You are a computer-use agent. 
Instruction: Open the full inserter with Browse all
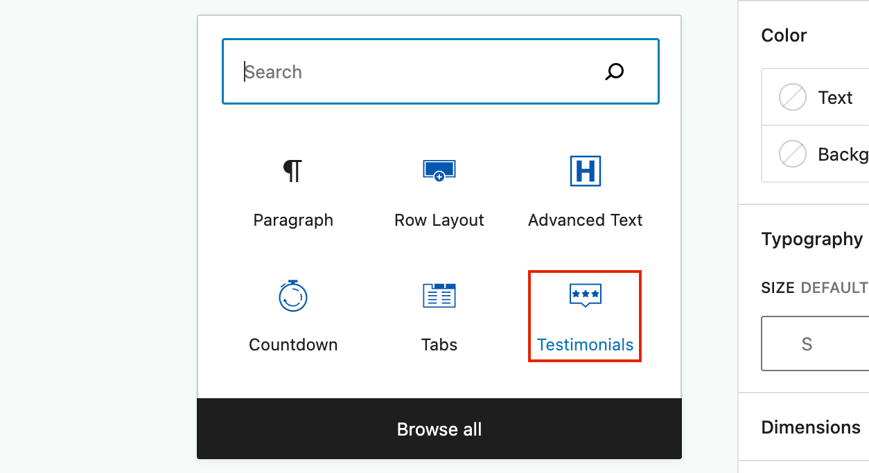[x=439, y=429]
